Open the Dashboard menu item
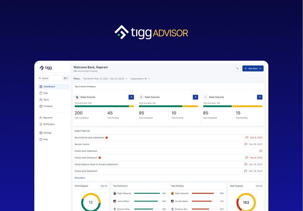This screenshot has height=211, width=303. pos(54,87)
